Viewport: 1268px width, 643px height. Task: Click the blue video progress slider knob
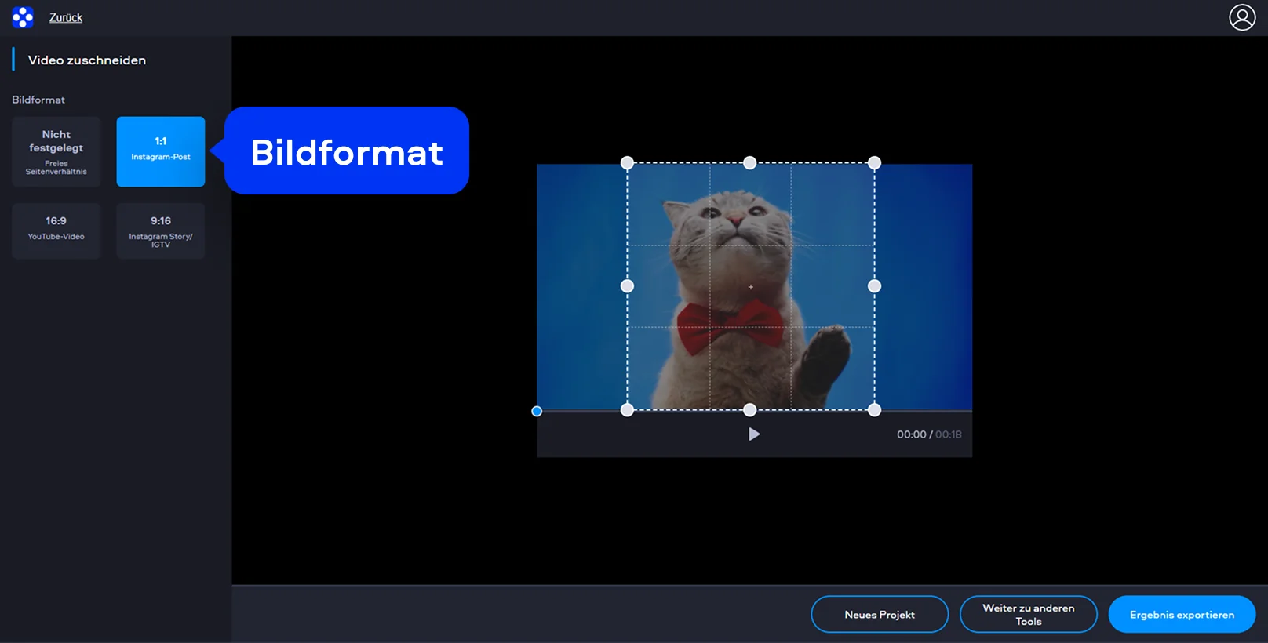click(537, 411)
